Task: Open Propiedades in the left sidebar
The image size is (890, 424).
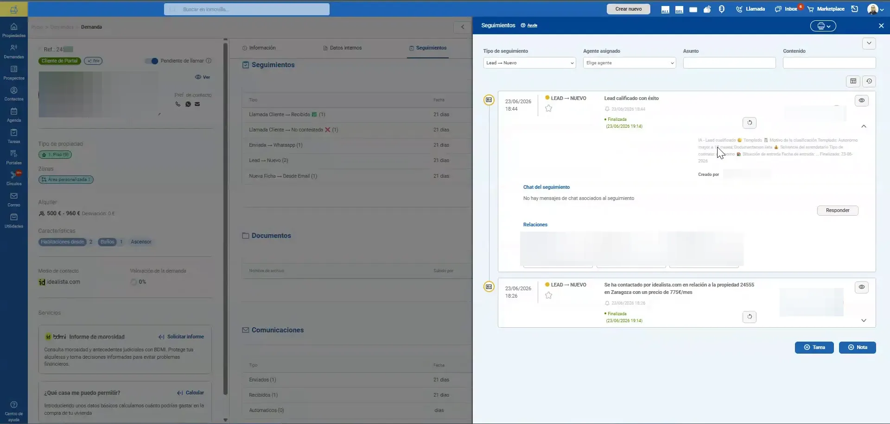Action: (14, 30)
